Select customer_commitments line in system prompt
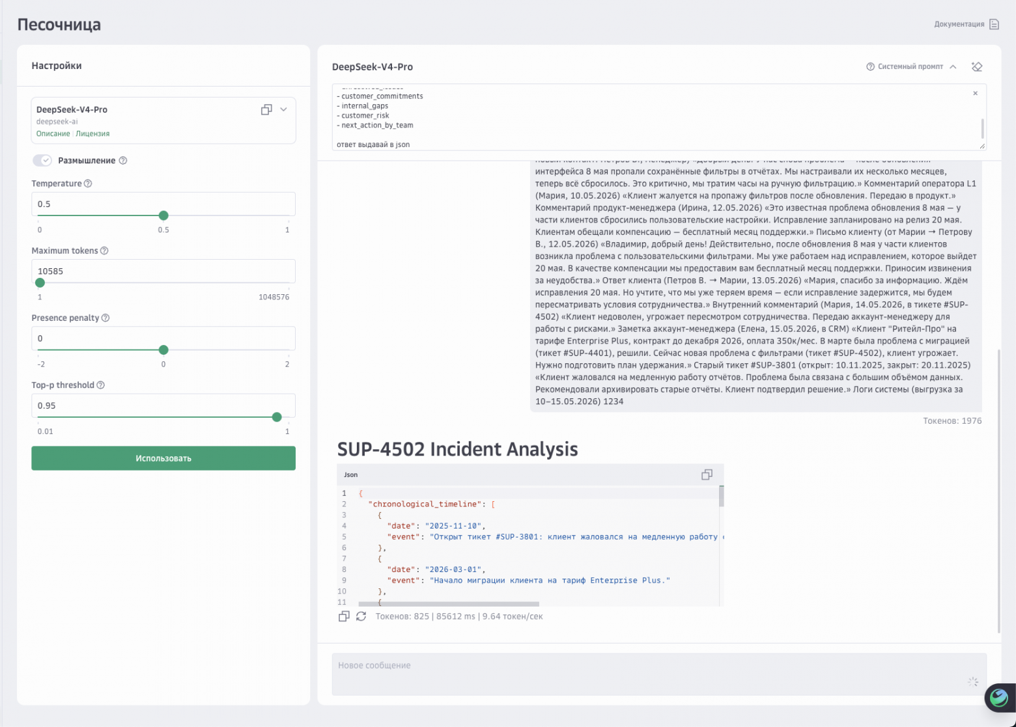Image resolution: width=1016 pixels, height=727 pixels. (x=382, y=96)
